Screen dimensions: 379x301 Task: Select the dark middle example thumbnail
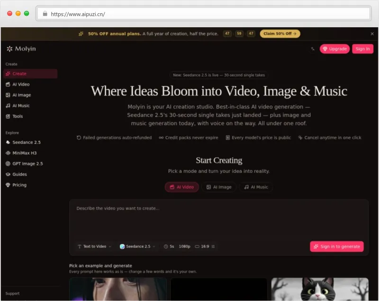pos(219,289)
